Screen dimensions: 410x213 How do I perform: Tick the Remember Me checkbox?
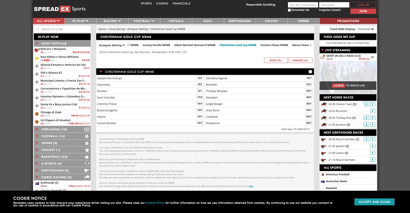[289, 10]
